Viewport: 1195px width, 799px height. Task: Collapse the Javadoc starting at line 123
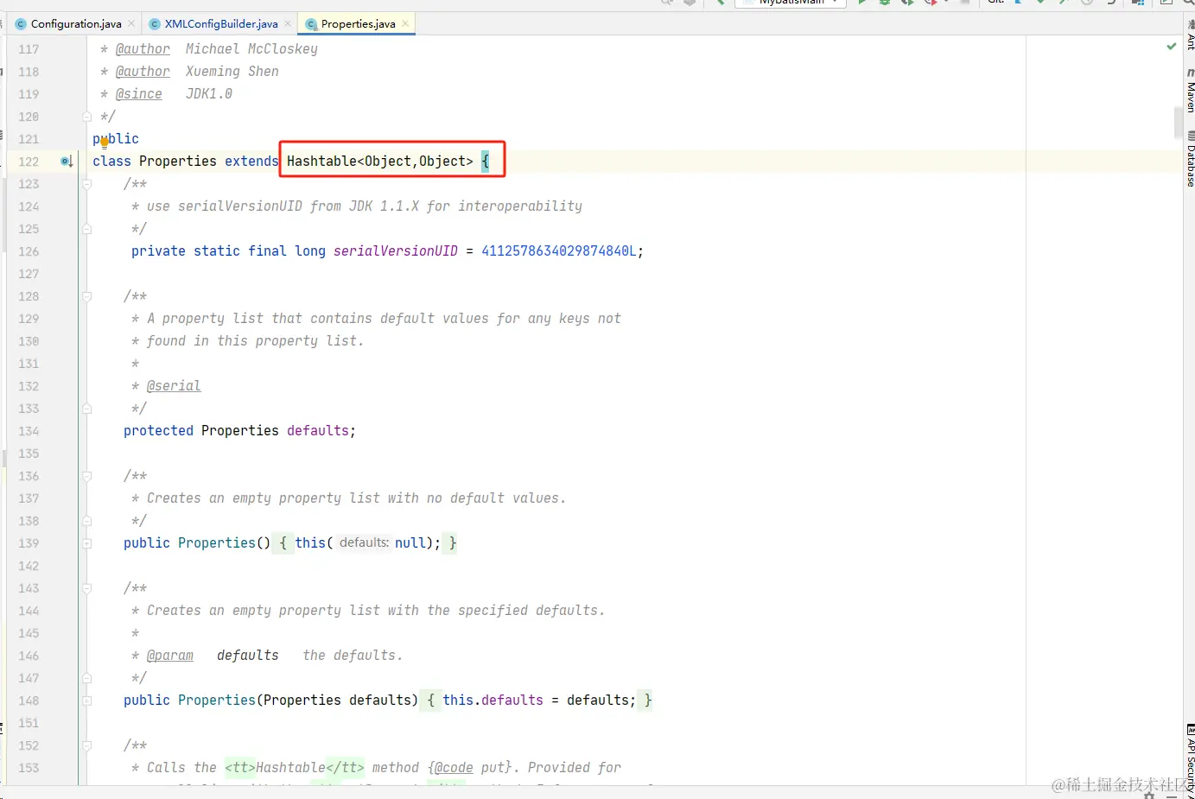[86, 184]
